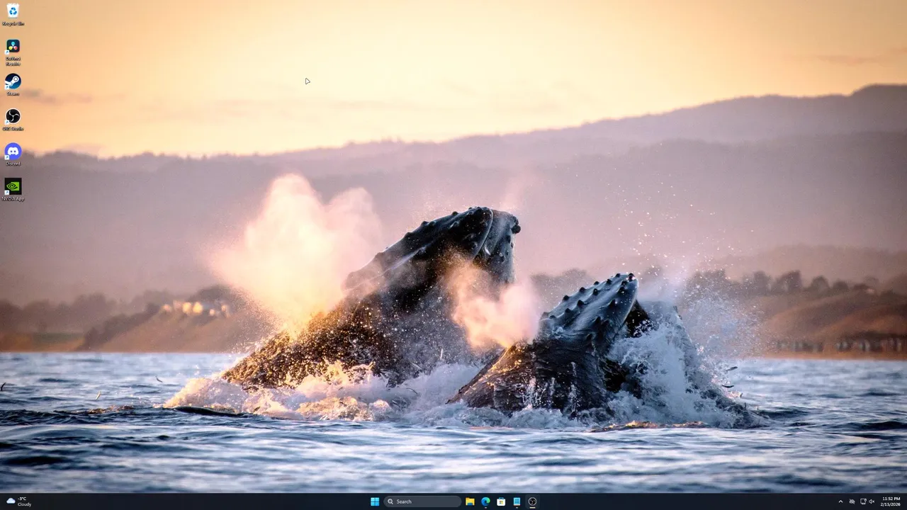Select the Discord desktop shortcut
This screenshot has width=907, height=510.
pos(13,154)
